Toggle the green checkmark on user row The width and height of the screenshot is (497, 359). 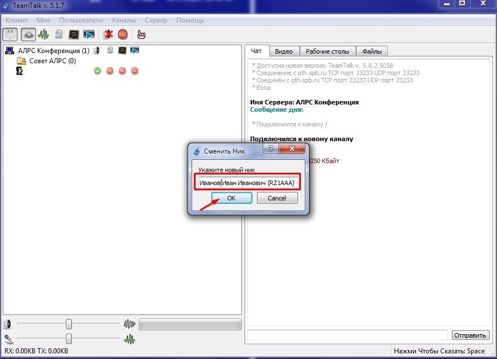tap(97, 71)
